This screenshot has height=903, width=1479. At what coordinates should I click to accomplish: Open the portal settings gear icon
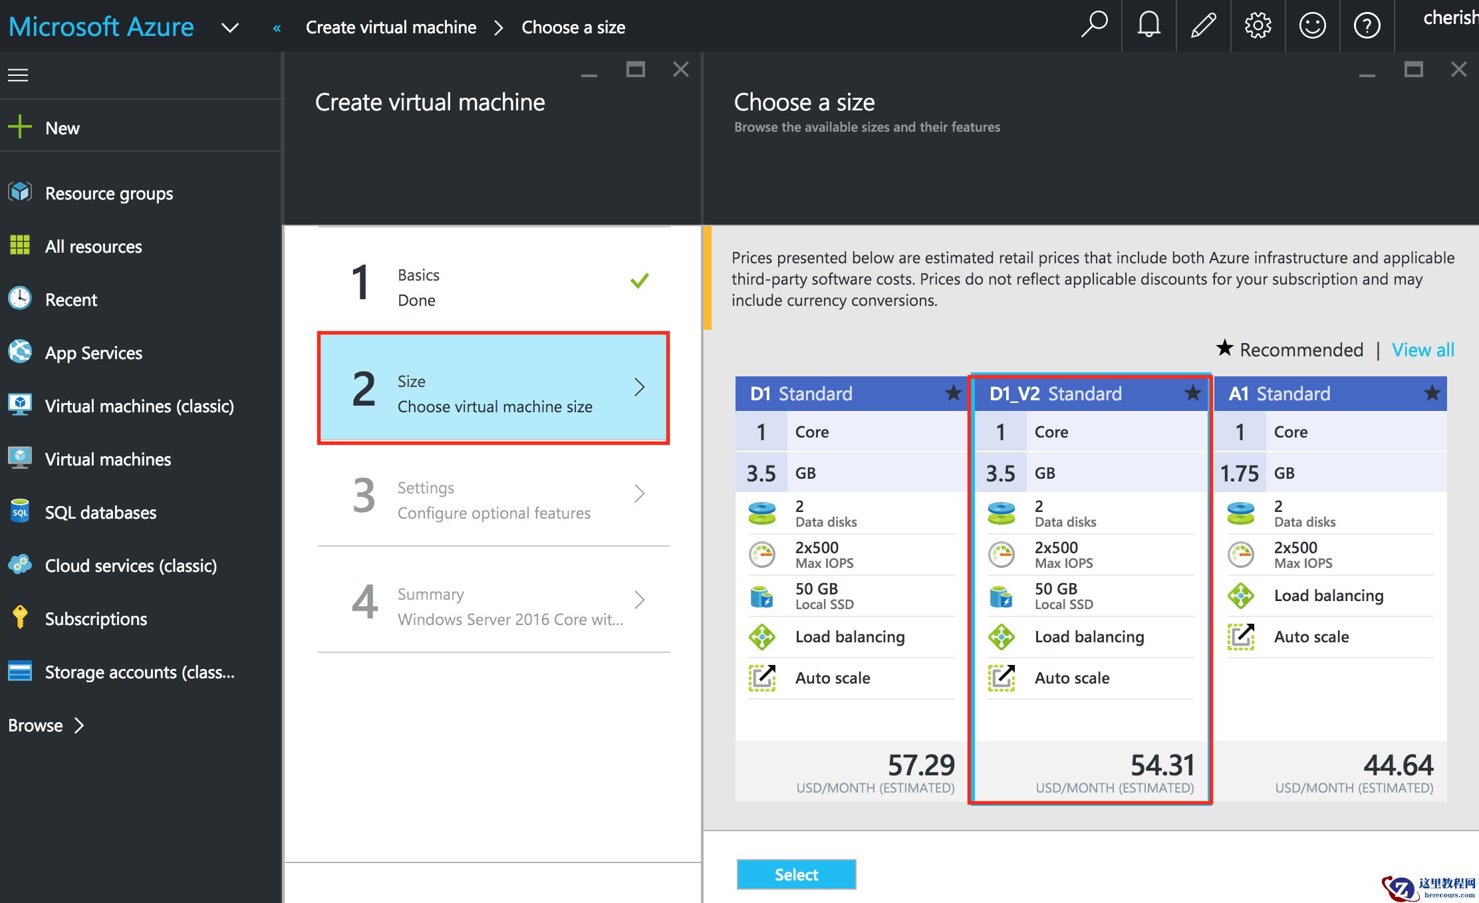pos(1258,26)
